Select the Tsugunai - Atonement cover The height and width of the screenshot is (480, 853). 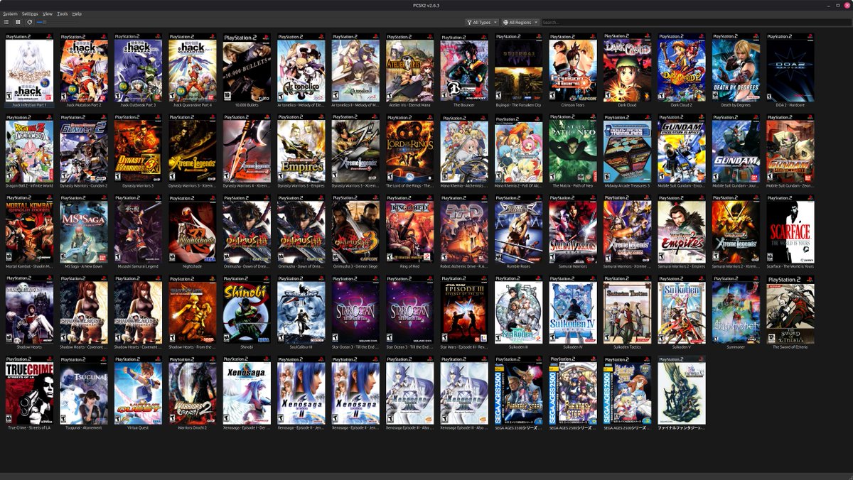[84, 391]
